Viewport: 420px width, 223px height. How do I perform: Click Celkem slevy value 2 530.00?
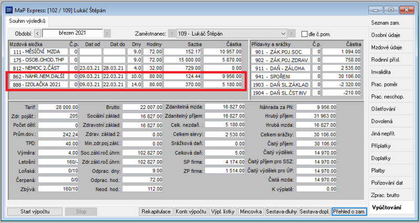(225, 135)
